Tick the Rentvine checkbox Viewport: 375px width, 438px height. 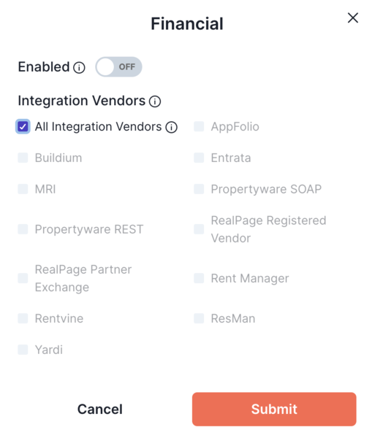(23, 318)
